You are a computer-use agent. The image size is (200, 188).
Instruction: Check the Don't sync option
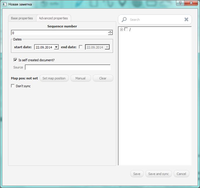pos(13,86)
